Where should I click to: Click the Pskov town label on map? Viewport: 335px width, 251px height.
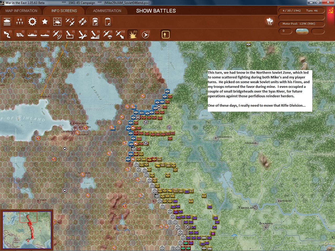point(44,200)
